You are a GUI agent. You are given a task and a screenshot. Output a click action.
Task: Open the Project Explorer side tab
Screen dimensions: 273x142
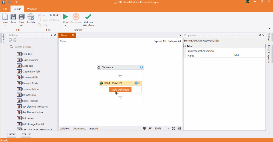tap(269, 54)
